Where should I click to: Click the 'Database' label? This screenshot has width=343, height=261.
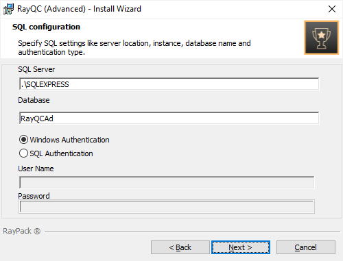pyautogui.click(x=34, y=100)
